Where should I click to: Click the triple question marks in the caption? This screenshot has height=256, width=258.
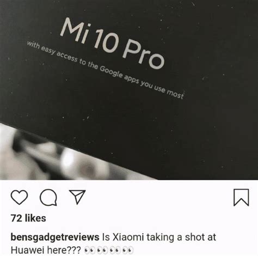point(74,251)
